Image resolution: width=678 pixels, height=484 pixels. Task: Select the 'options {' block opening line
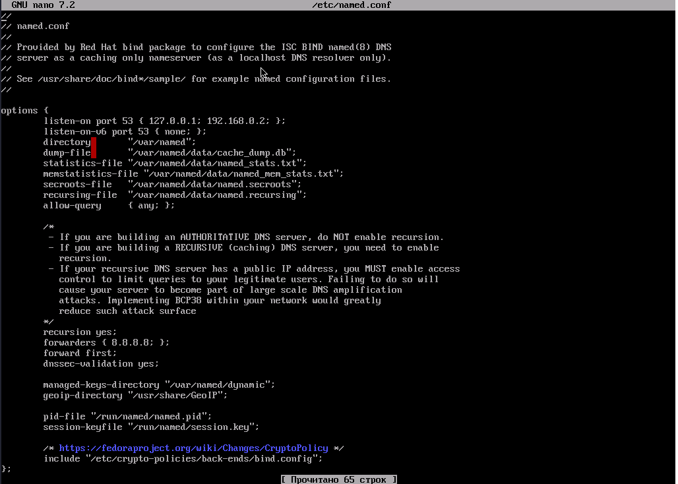tap(24, 110)
